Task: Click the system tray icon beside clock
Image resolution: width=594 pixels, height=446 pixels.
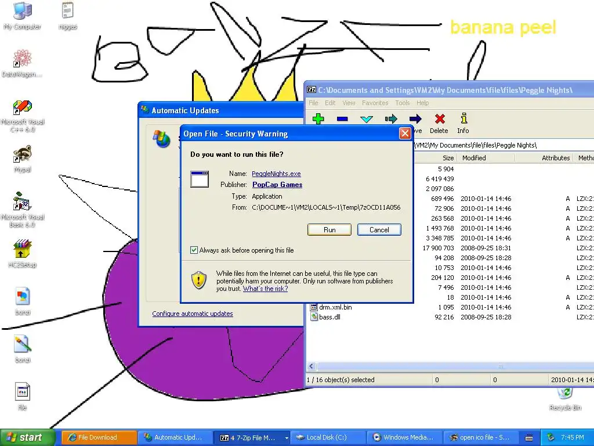Action: click(x=551, y=438)
